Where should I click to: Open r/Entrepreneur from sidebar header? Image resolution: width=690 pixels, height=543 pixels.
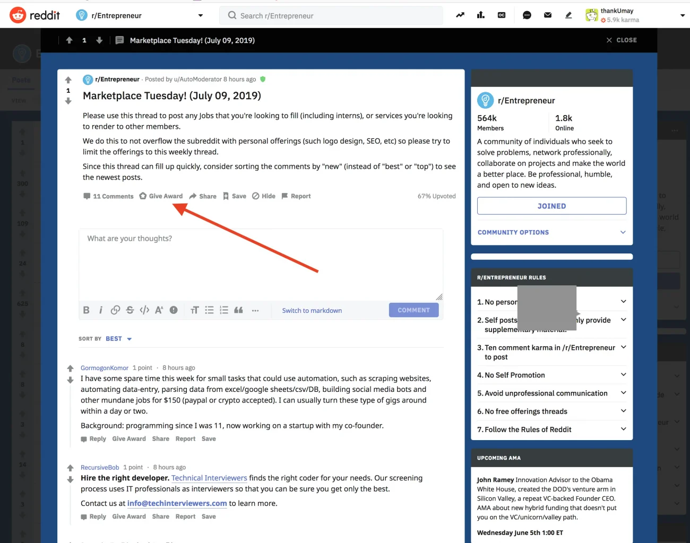coord(526,101)
